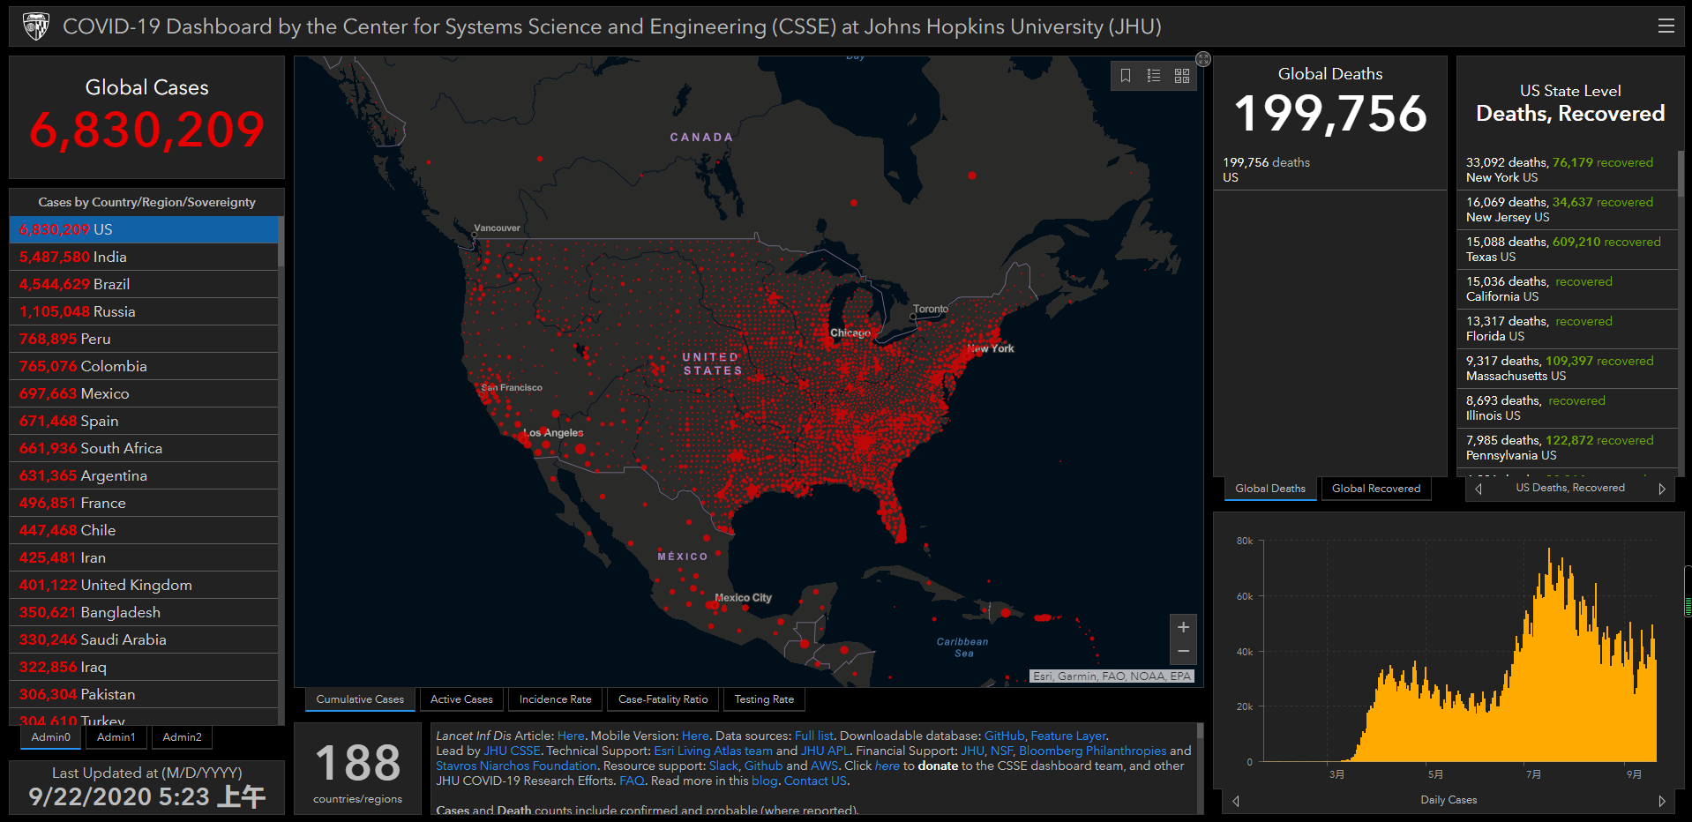1692x822 pixels.
Task: Open the Global Recovered tab
Action: (x=1376, y=489)
